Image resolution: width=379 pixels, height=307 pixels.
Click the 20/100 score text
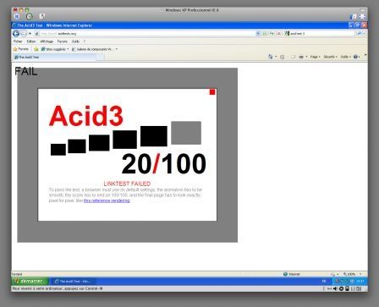(x=164, y=164)
